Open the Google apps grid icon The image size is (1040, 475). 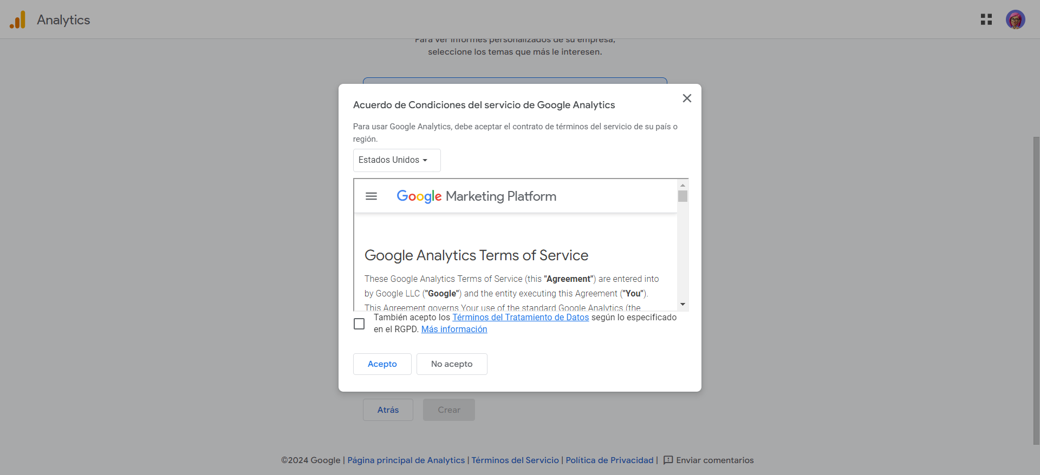[x=986, y=19]
